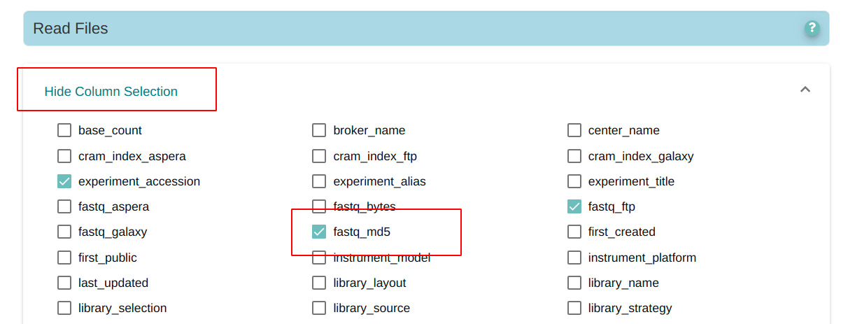The height and width of the screenshot is (324, 855).
Task: Check the experiment_title box
Action: coord(574,181)
